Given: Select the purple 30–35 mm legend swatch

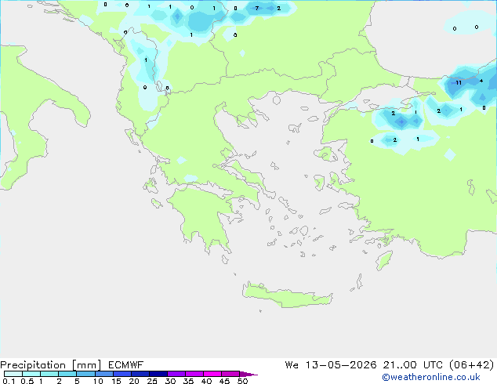Looking at the screenshot, I should tap(176, 374).
